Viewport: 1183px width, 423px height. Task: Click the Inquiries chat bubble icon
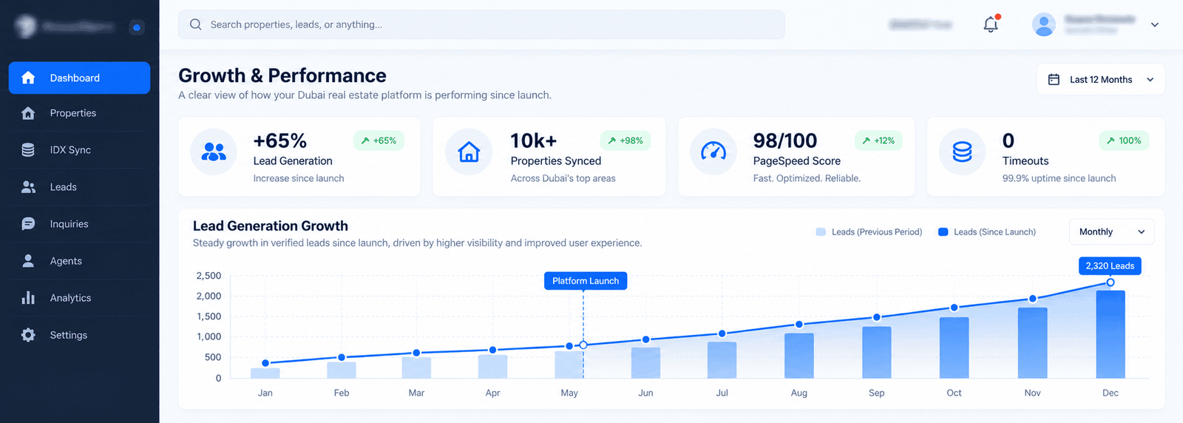coord(28,224)
